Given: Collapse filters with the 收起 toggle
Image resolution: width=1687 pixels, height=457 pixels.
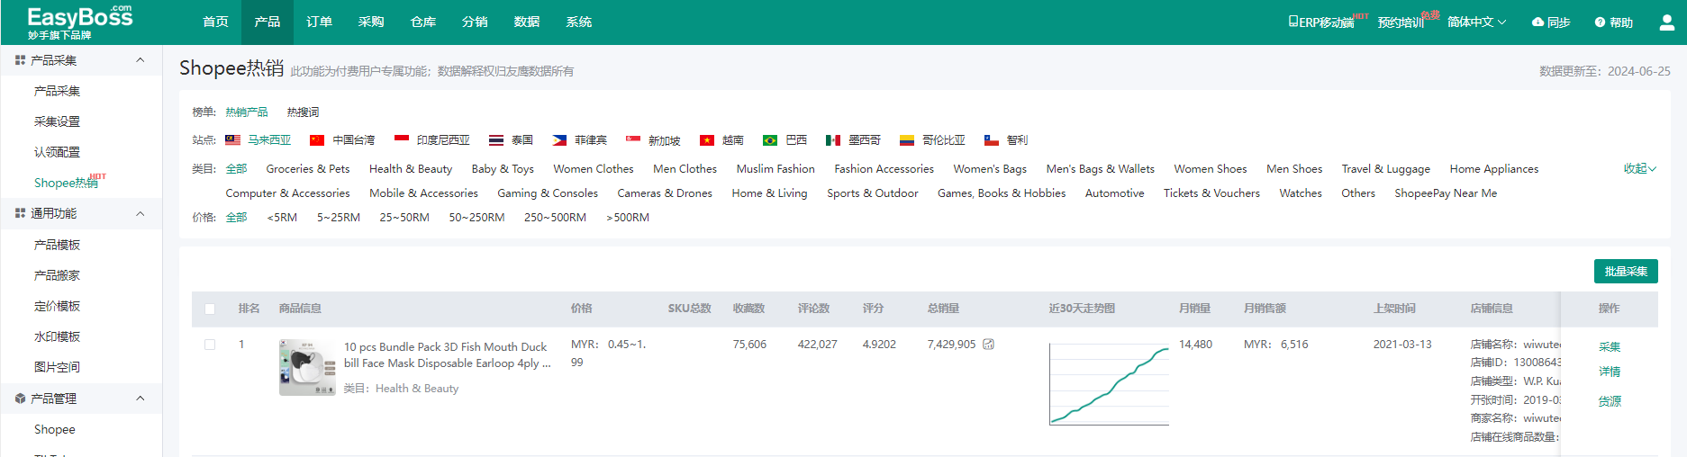Looking at the screenshot, I should click(x=1640, y=169).
